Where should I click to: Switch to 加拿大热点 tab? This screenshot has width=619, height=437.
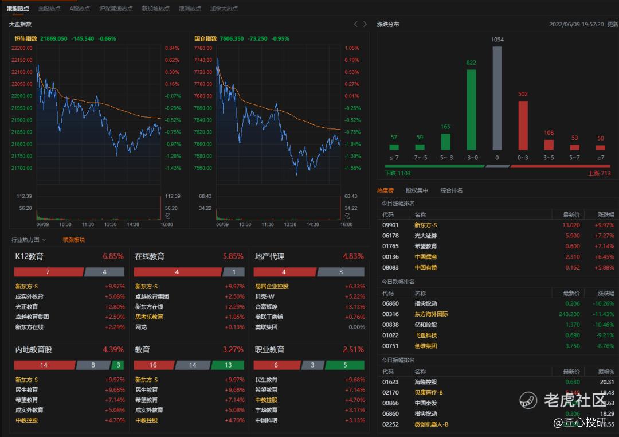[224, 8]
